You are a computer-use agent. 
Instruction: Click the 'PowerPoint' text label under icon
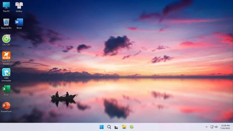point(6,111)
